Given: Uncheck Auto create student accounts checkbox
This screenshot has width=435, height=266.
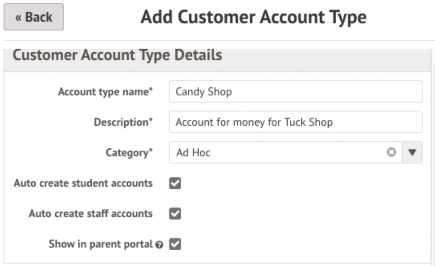Looking at the screenshot, I should click(175, 183).
